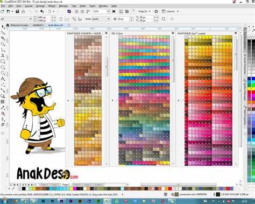Select the Shape tool in the toolbox
Image resolution: width=255 pixels, height=204 pixels.
tap(3, 32)
